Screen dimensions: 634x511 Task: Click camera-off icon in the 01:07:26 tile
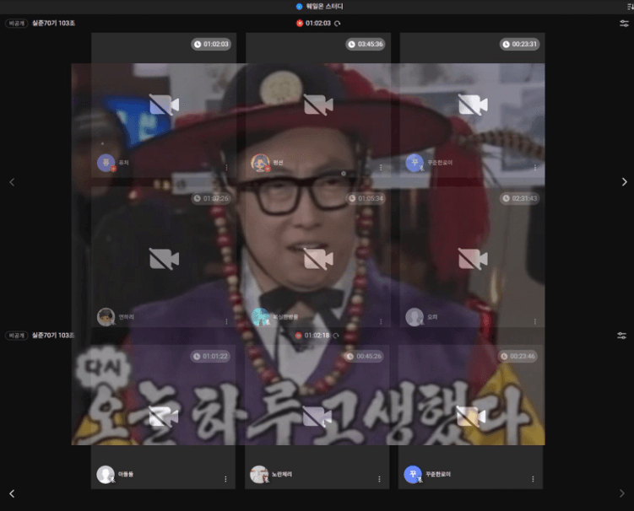tap(164, 259)
